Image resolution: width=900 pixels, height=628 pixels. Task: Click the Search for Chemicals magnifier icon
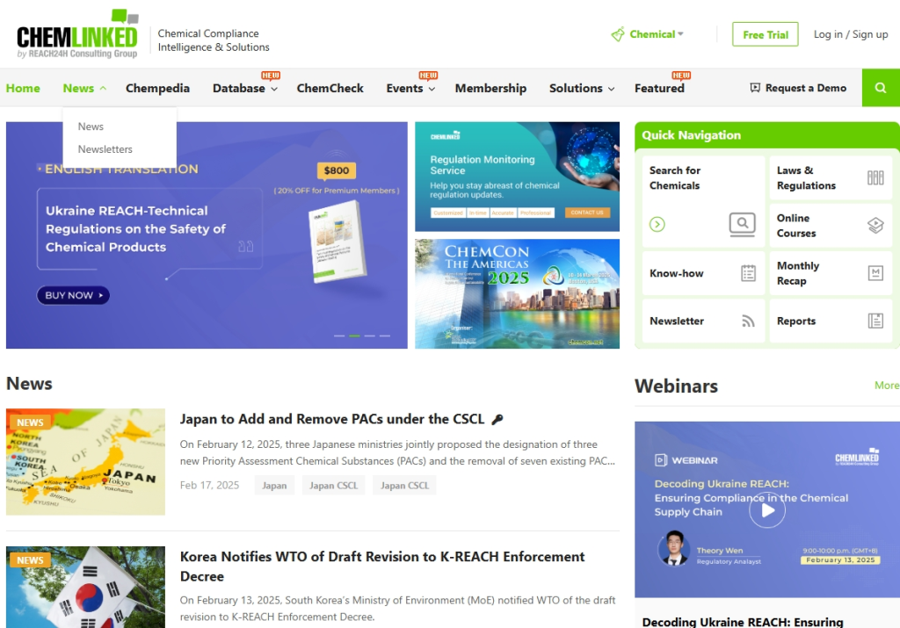(742, 225)
